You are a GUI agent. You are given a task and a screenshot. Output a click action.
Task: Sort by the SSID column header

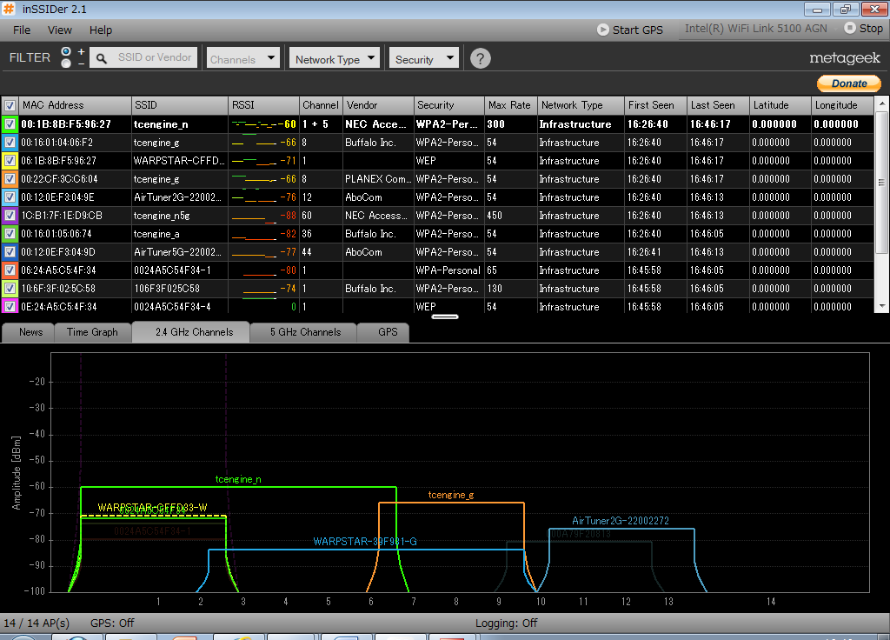pyautogui.click(x=179, y=105)
